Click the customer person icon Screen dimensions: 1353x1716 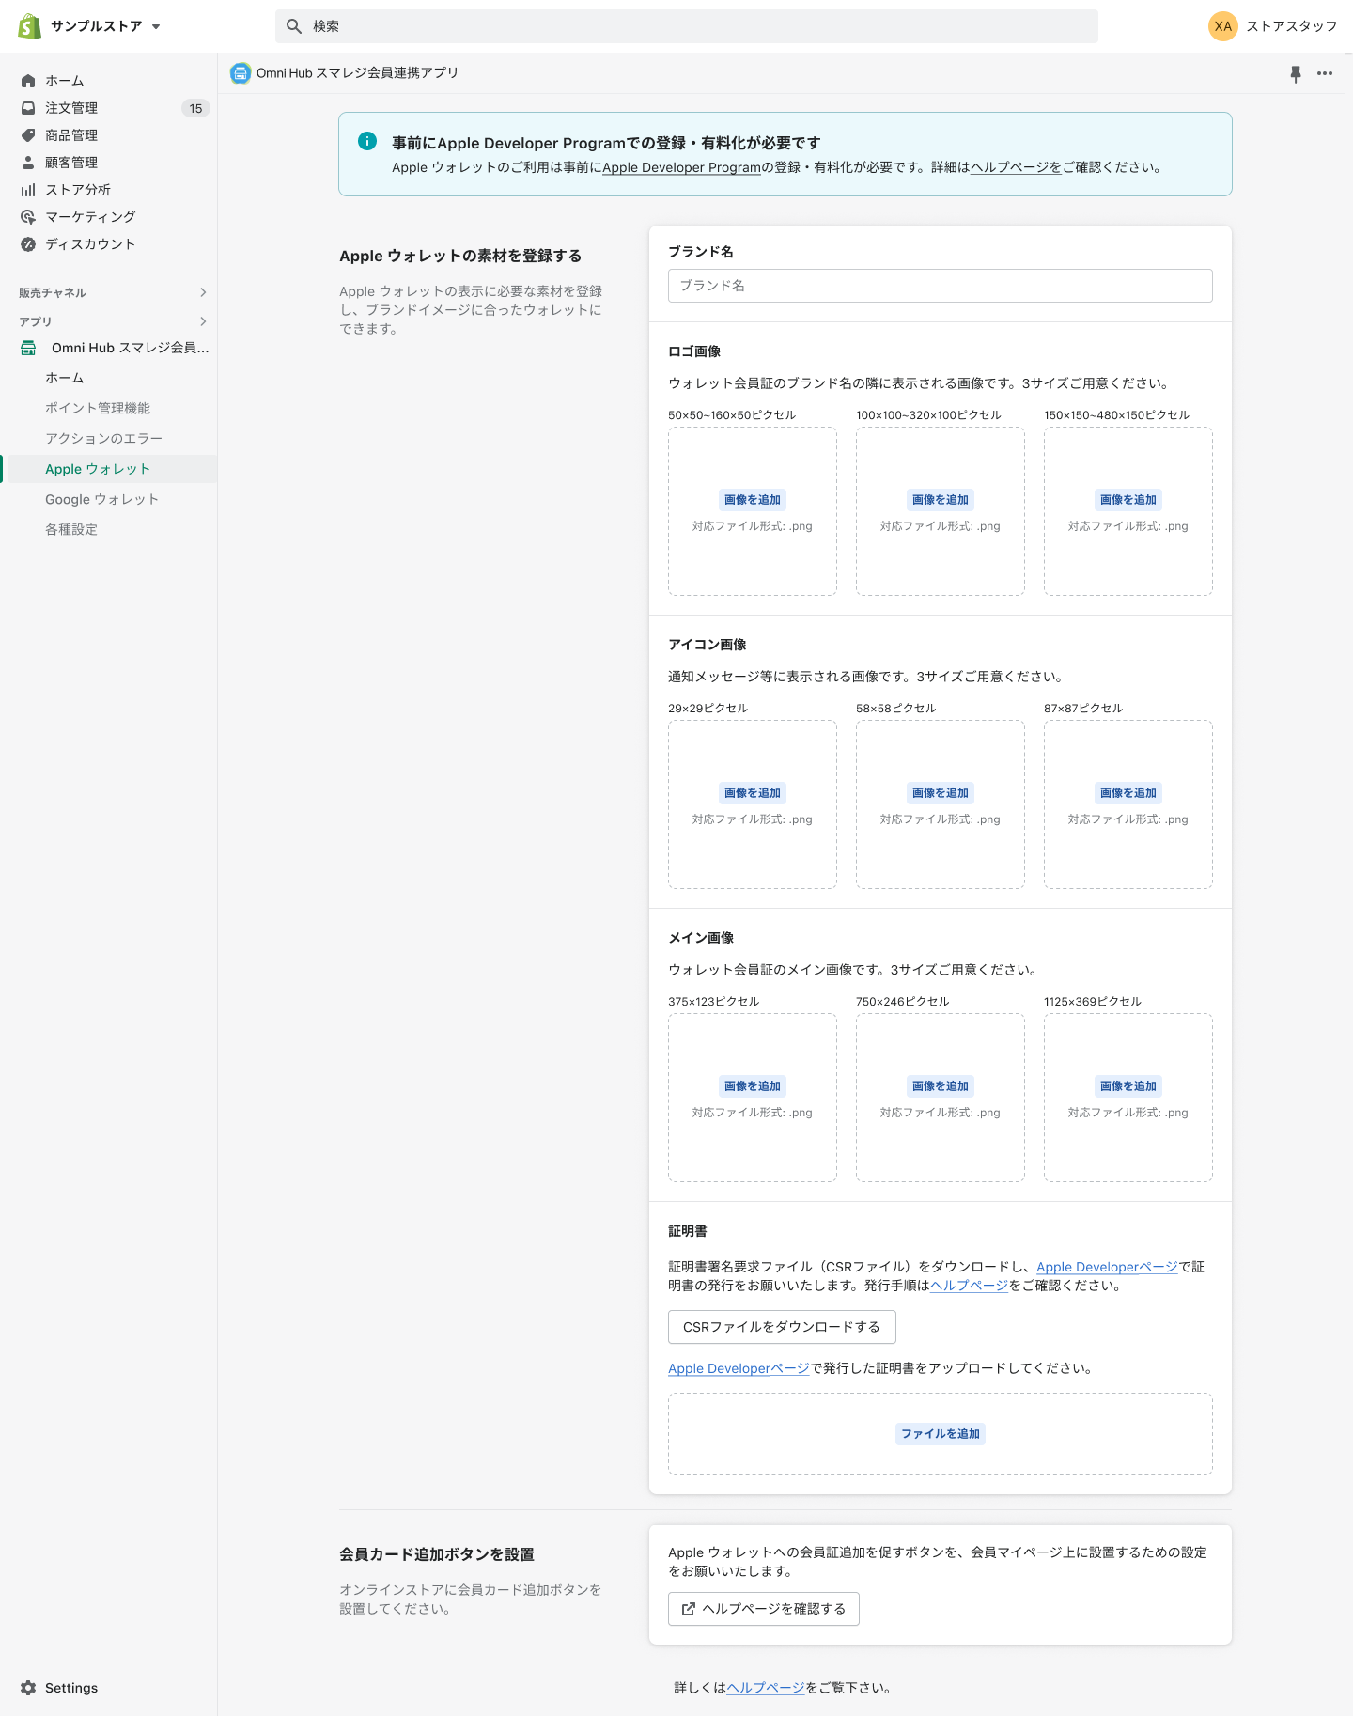click(28, 163)
